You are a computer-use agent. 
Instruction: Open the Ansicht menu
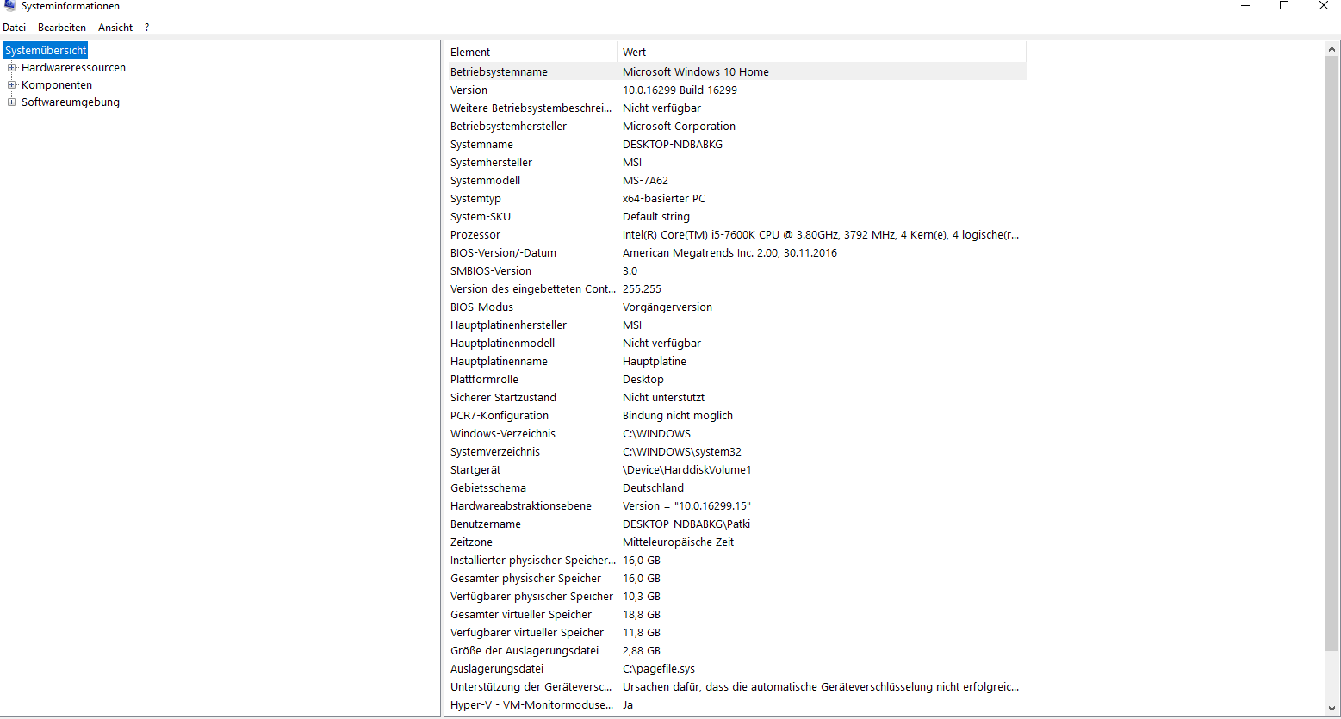point(115,28)
